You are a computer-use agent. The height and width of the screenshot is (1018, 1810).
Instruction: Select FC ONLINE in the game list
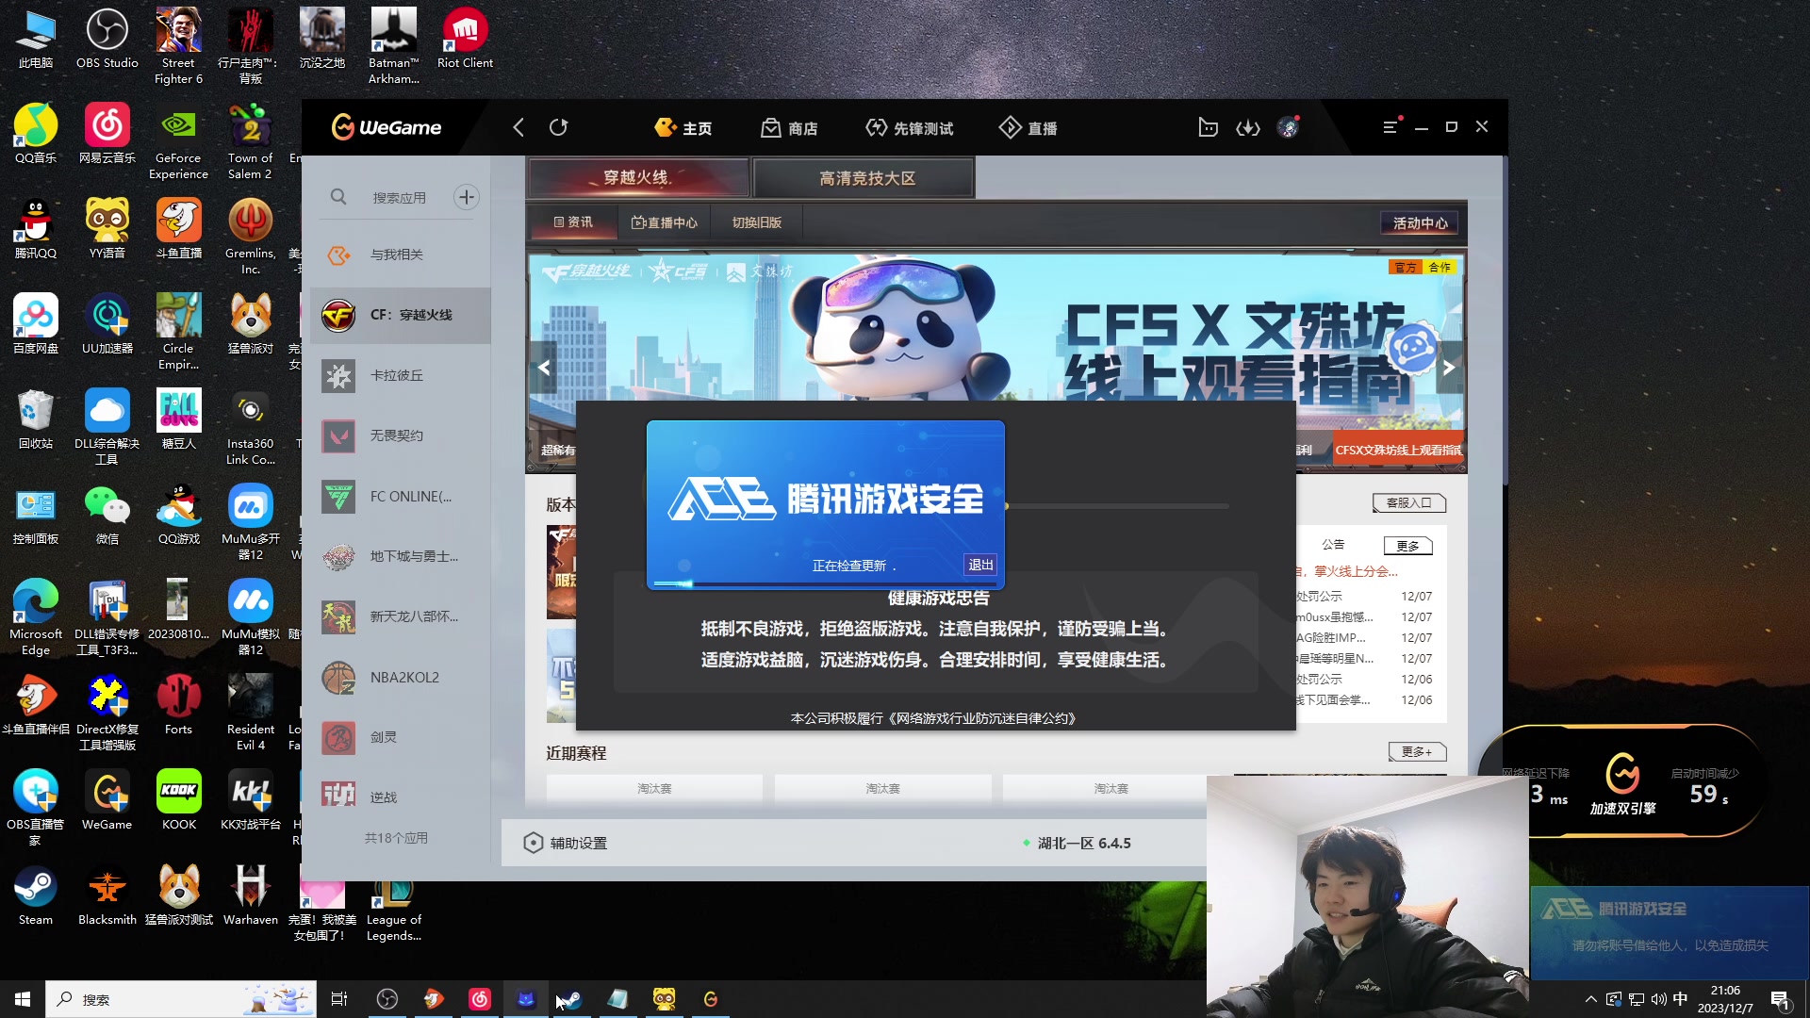pyautogui.click(x=401, y=496)
